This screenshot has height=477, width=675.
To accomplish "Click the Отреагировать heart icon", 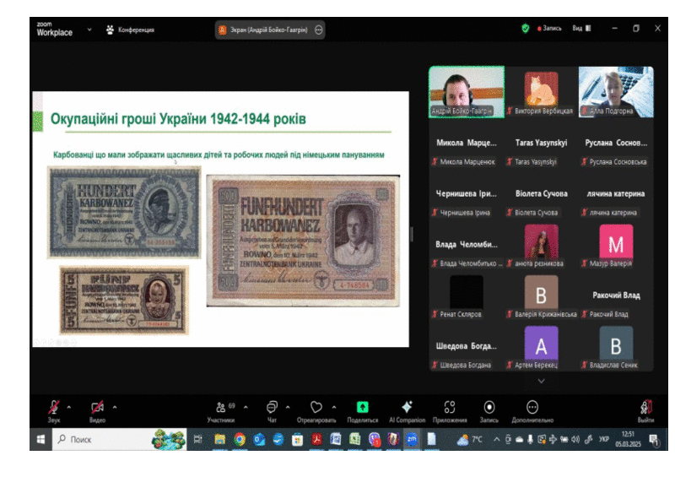I will 316,407.
